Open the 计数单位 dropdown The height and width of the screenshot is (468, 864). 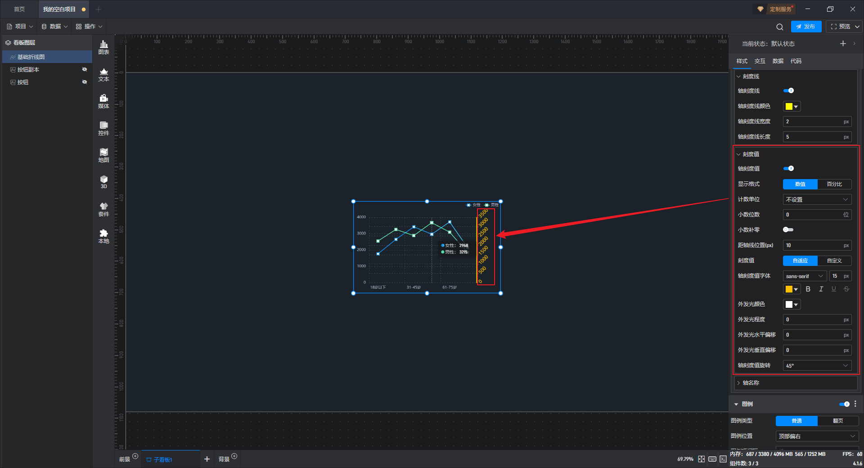(817, 199)
